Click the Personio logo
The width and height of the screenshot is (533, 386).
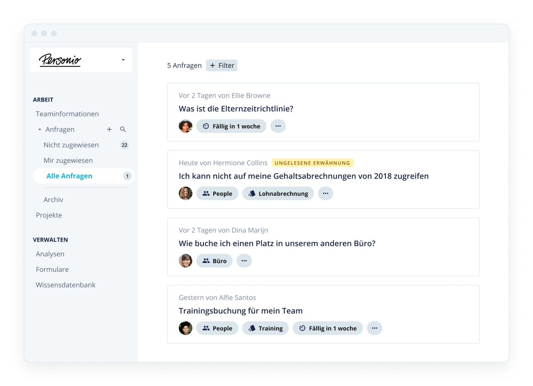click(60, 60)
